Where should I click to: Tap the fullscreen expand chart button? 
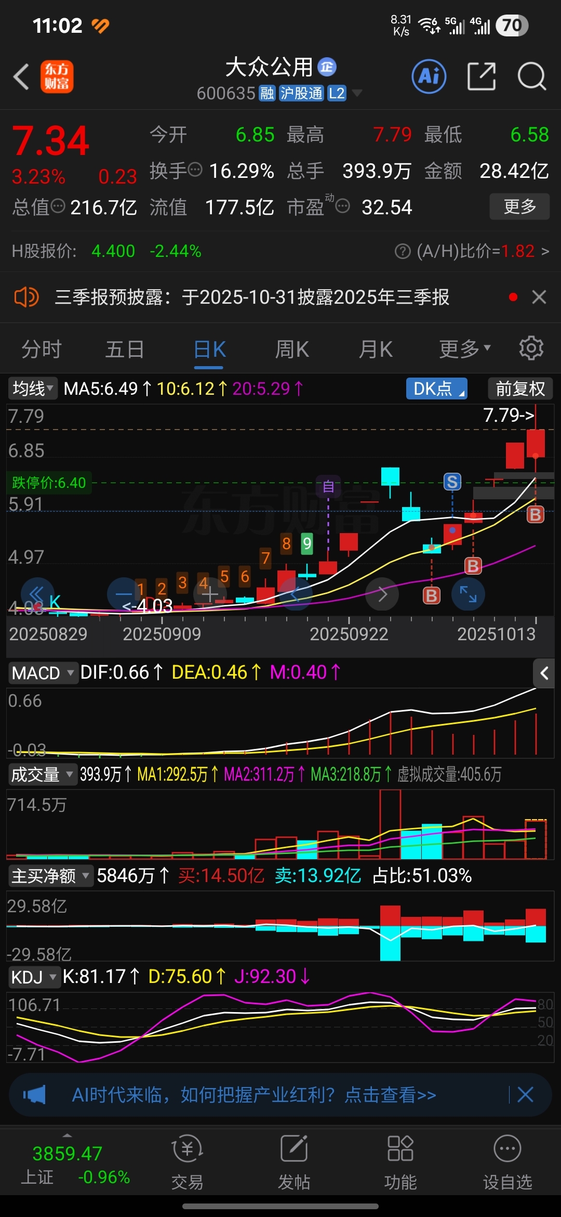coord(469,594)
